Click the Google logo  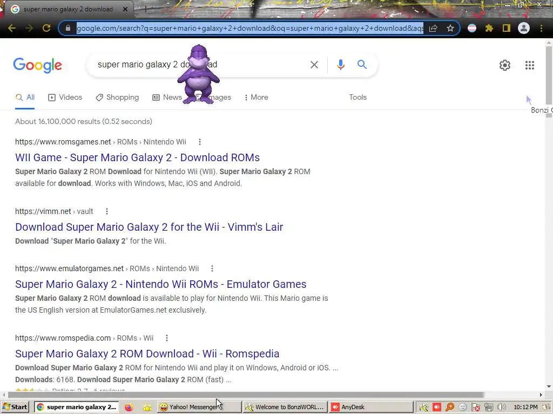pyautogui.click(x=38, y=65)
